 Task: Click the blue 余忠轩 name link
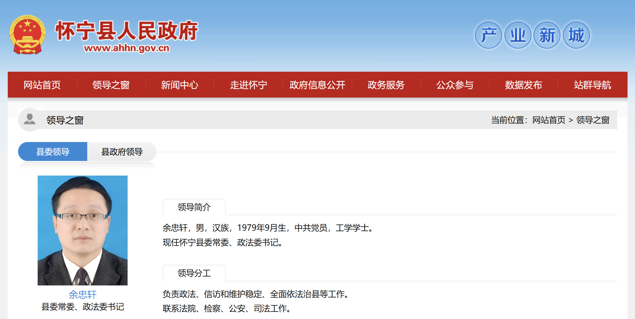click(x=83, y=294)
